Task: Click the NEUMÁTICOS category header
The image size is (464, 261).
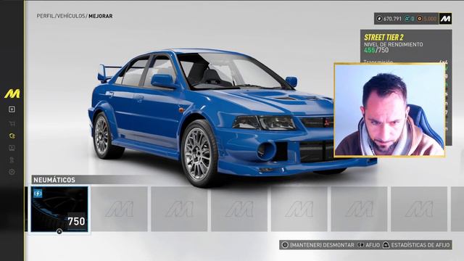Action: (x=54, y=180)
